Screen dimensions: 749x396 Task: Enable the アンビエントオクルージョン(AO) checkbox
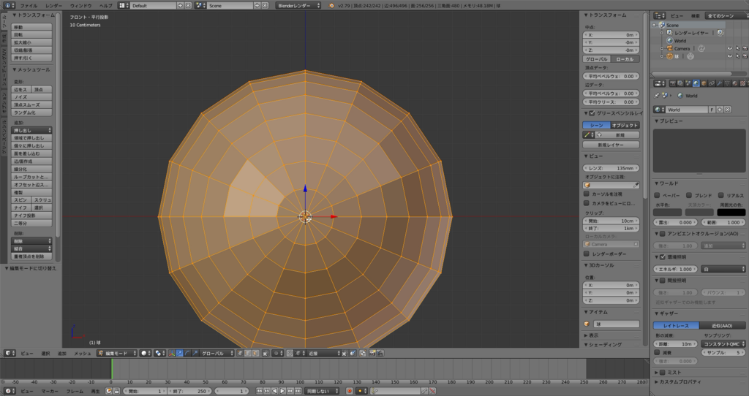coord(663,233)
